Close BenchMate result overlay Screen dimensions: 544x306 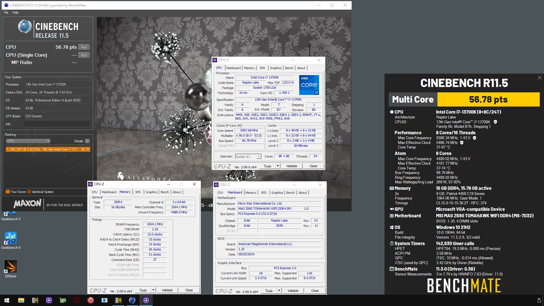click(539, 78)
